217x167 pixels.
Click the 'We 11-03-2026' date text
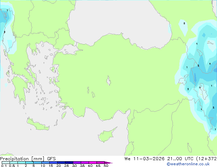point(144,159)
